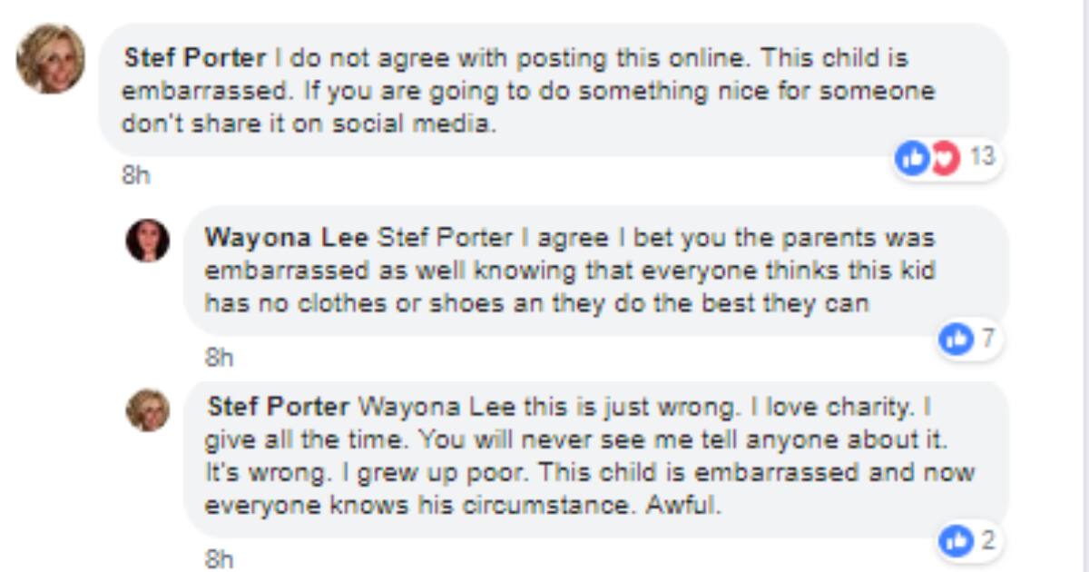The width and height of the screenshot is (1089, 572).
Task: Open Stef Porter's bold name in last reply
Action: [x=279, y=405]
